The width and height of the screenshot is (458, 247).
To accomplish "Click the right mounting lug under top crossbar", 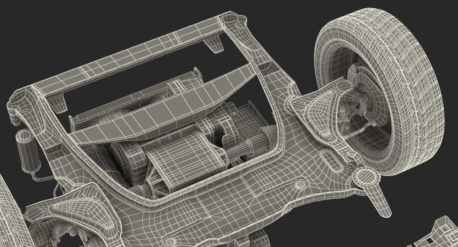I will point(214,43).
